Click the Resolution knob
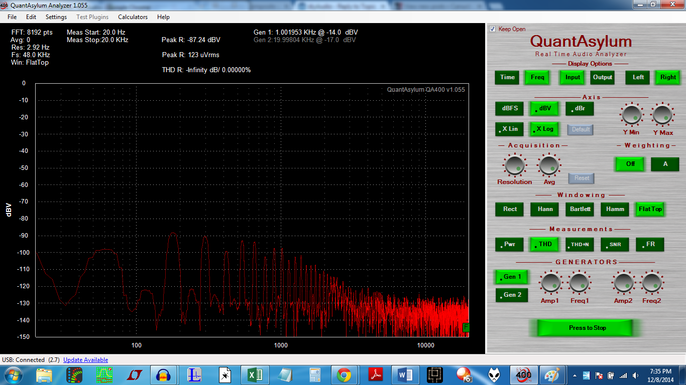This screenshot has height=385, width=686. (514, 165)
